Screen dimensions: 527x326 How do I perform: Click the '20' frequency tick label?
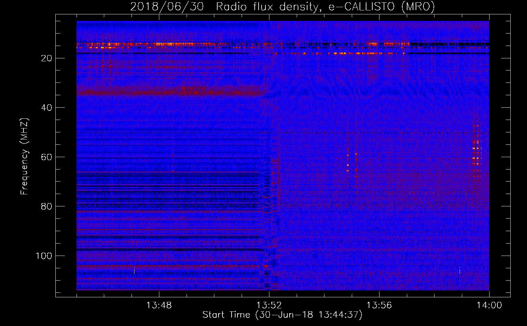[x=47, y=58]
